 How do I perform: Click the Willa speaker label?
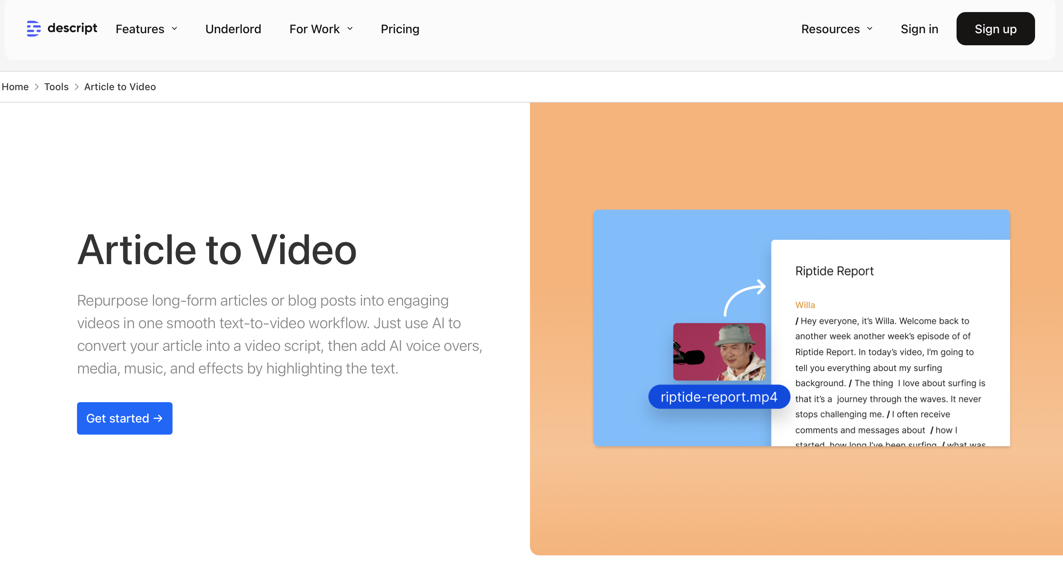point(805,305)
